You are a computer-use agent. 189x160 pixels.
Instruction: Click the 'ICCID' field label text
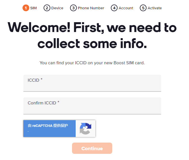tap(33, 80)
